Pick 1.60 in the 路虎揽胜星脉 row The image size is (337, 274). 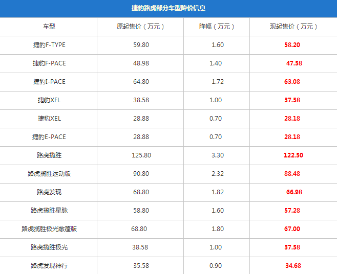218,211
